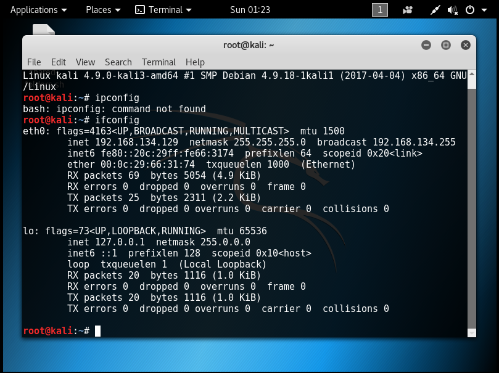
Task: Click the loopback address 127.0.0.1
Action: 120,242
